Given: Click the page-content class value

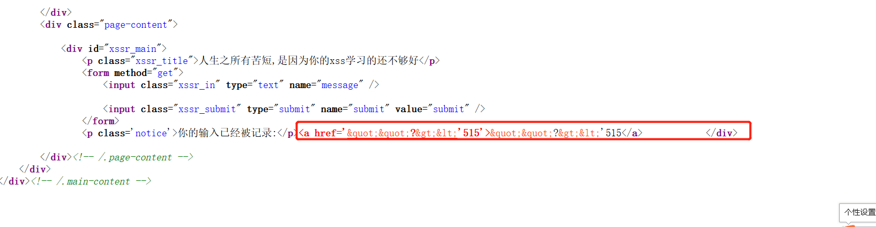Looking at the screenshot, I should coord(136,25).
